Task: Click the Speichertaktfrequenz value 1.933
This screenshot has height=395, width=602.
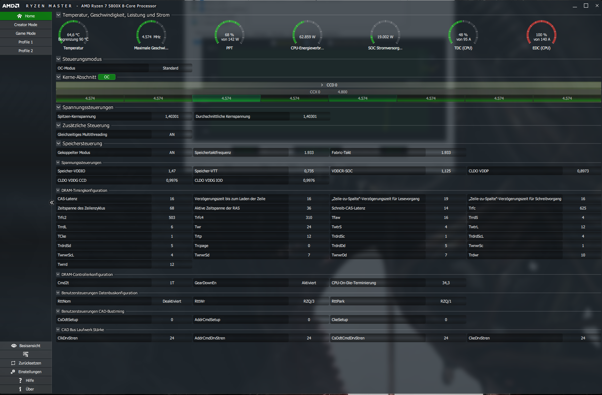Action: point(309,153)
